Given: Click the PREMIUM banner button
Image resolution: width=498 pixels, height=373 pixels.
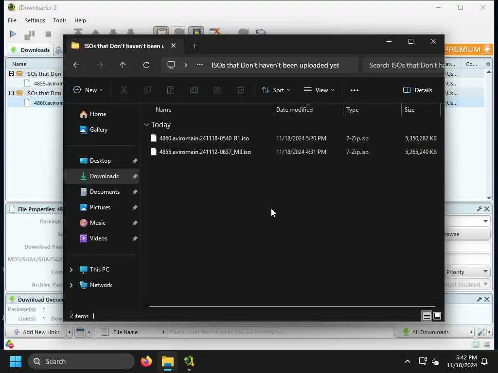Looking at the screenshot, I should pos(468,50).
